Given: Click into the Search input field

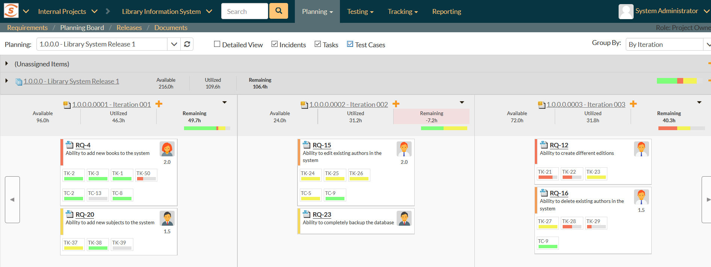Looking at the screenshot, I should click(x=245, y=11).
